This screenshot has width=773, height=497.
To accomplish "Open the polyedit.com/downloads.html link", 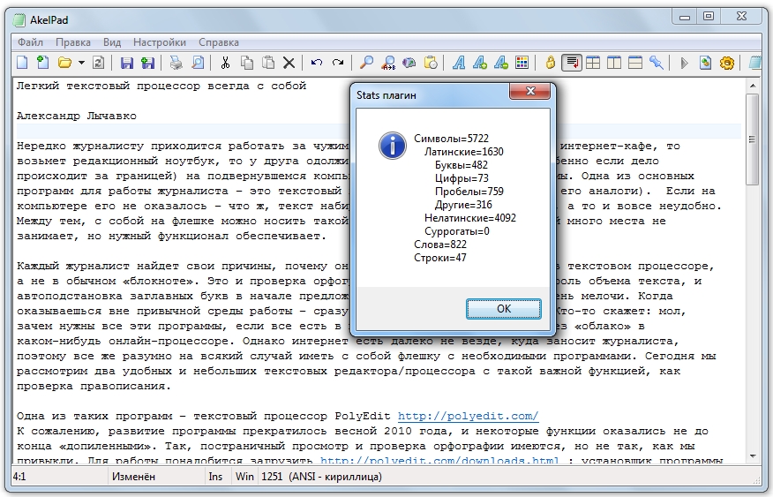I will (439, 461).
